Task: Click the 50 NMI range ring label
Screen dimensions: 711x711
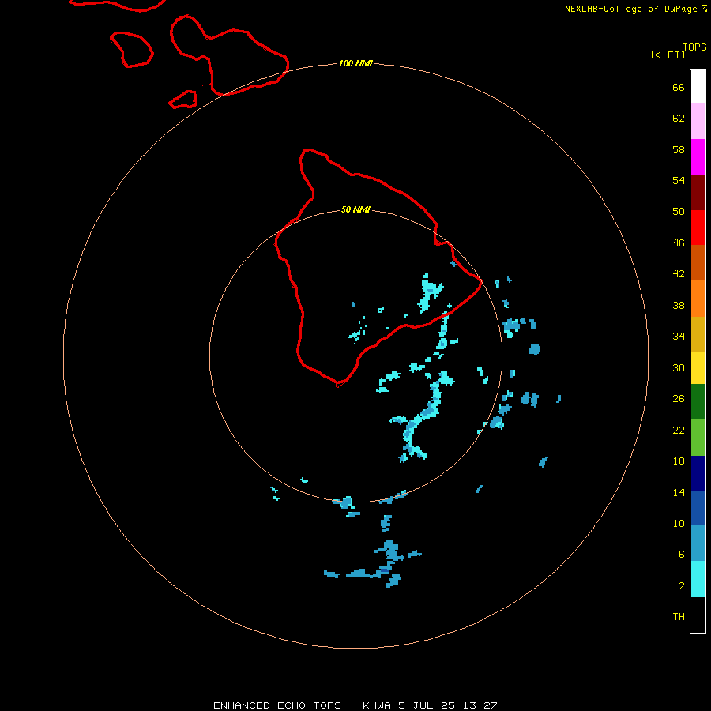Action: coord(355,209)
